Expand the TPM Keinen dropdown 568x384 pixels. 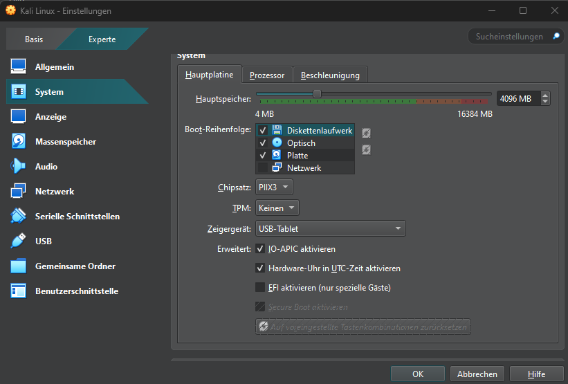point(277,208)
